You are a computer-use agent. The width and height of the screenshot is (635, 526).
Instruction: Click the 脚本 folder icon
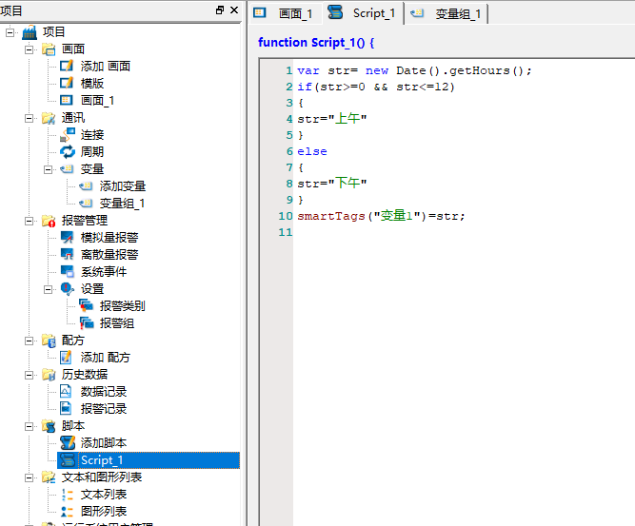tap(49, 426)
